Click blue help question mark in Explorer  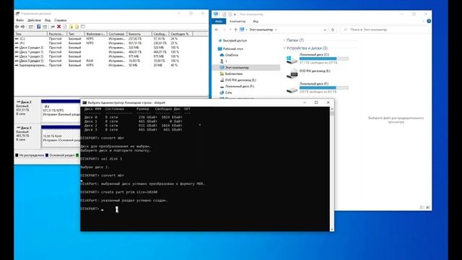tap(429, 21)
